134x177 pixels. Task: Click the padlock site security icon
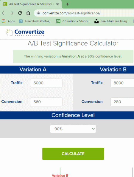tap(38, 13)
